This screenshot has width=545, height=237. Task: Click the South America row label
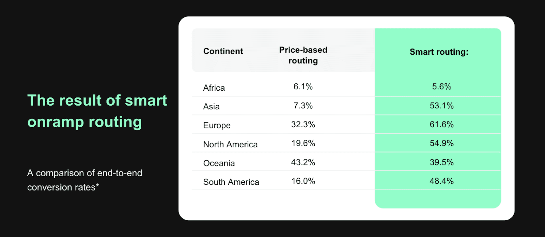click(x=231, y=182)
